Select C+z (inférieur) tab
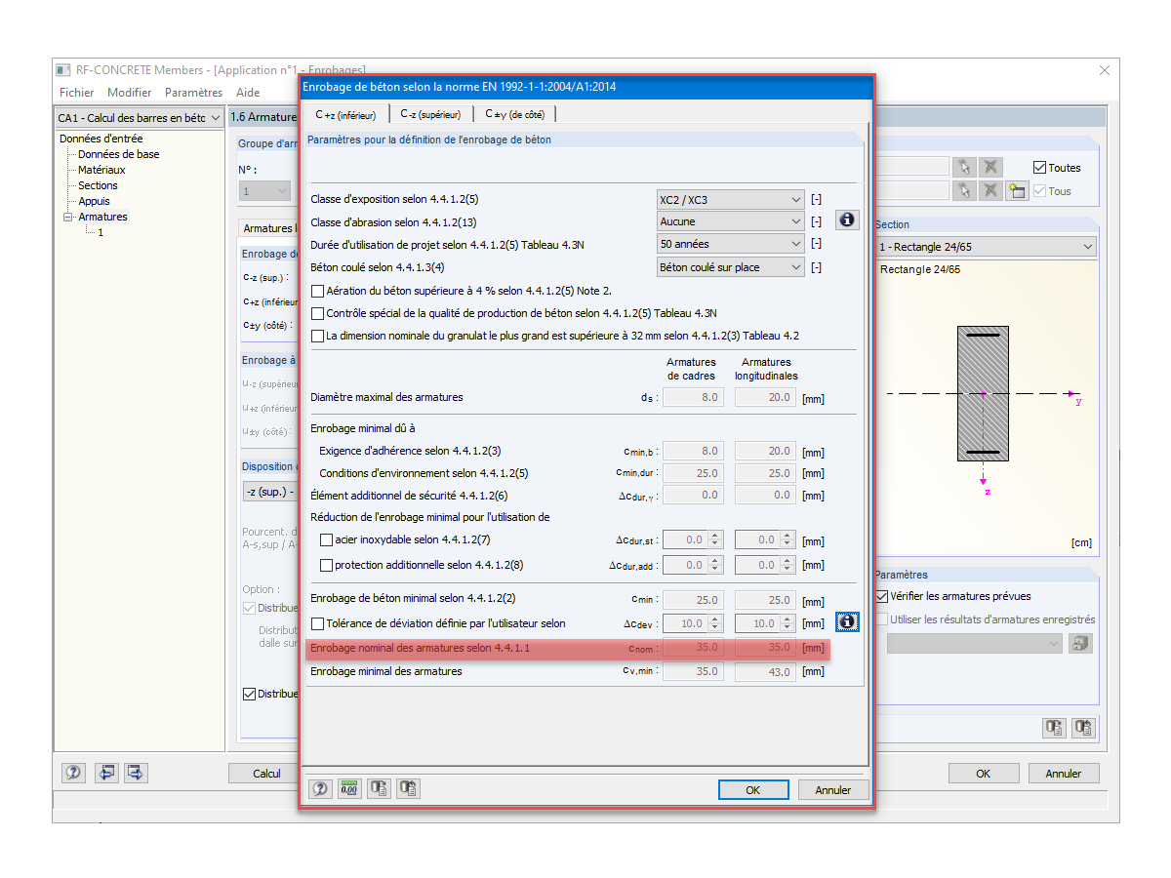 (x=345, y=114)
